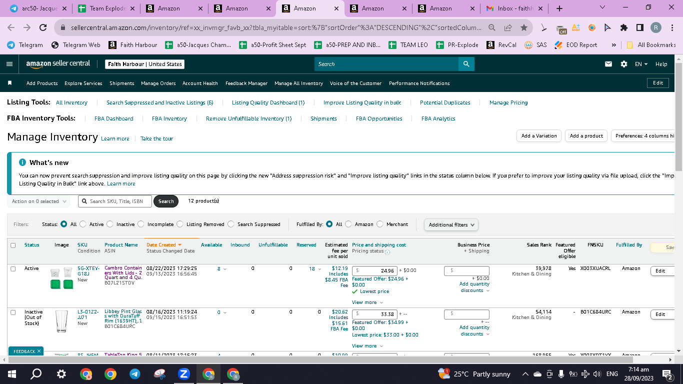Click the Search SKU, Title, ISBN field

(x=114, y=201)
